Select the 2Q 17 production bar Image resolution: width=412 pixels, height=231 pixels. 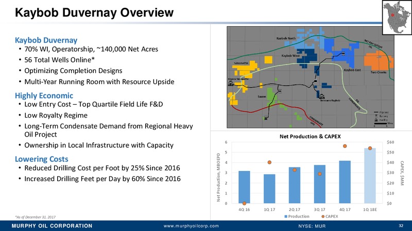tap(295, 185)
